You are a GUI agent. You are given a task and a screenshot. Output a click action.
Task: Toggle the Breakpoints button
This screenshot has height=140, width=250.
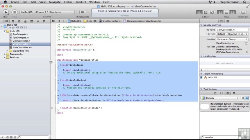click(82, 12)
